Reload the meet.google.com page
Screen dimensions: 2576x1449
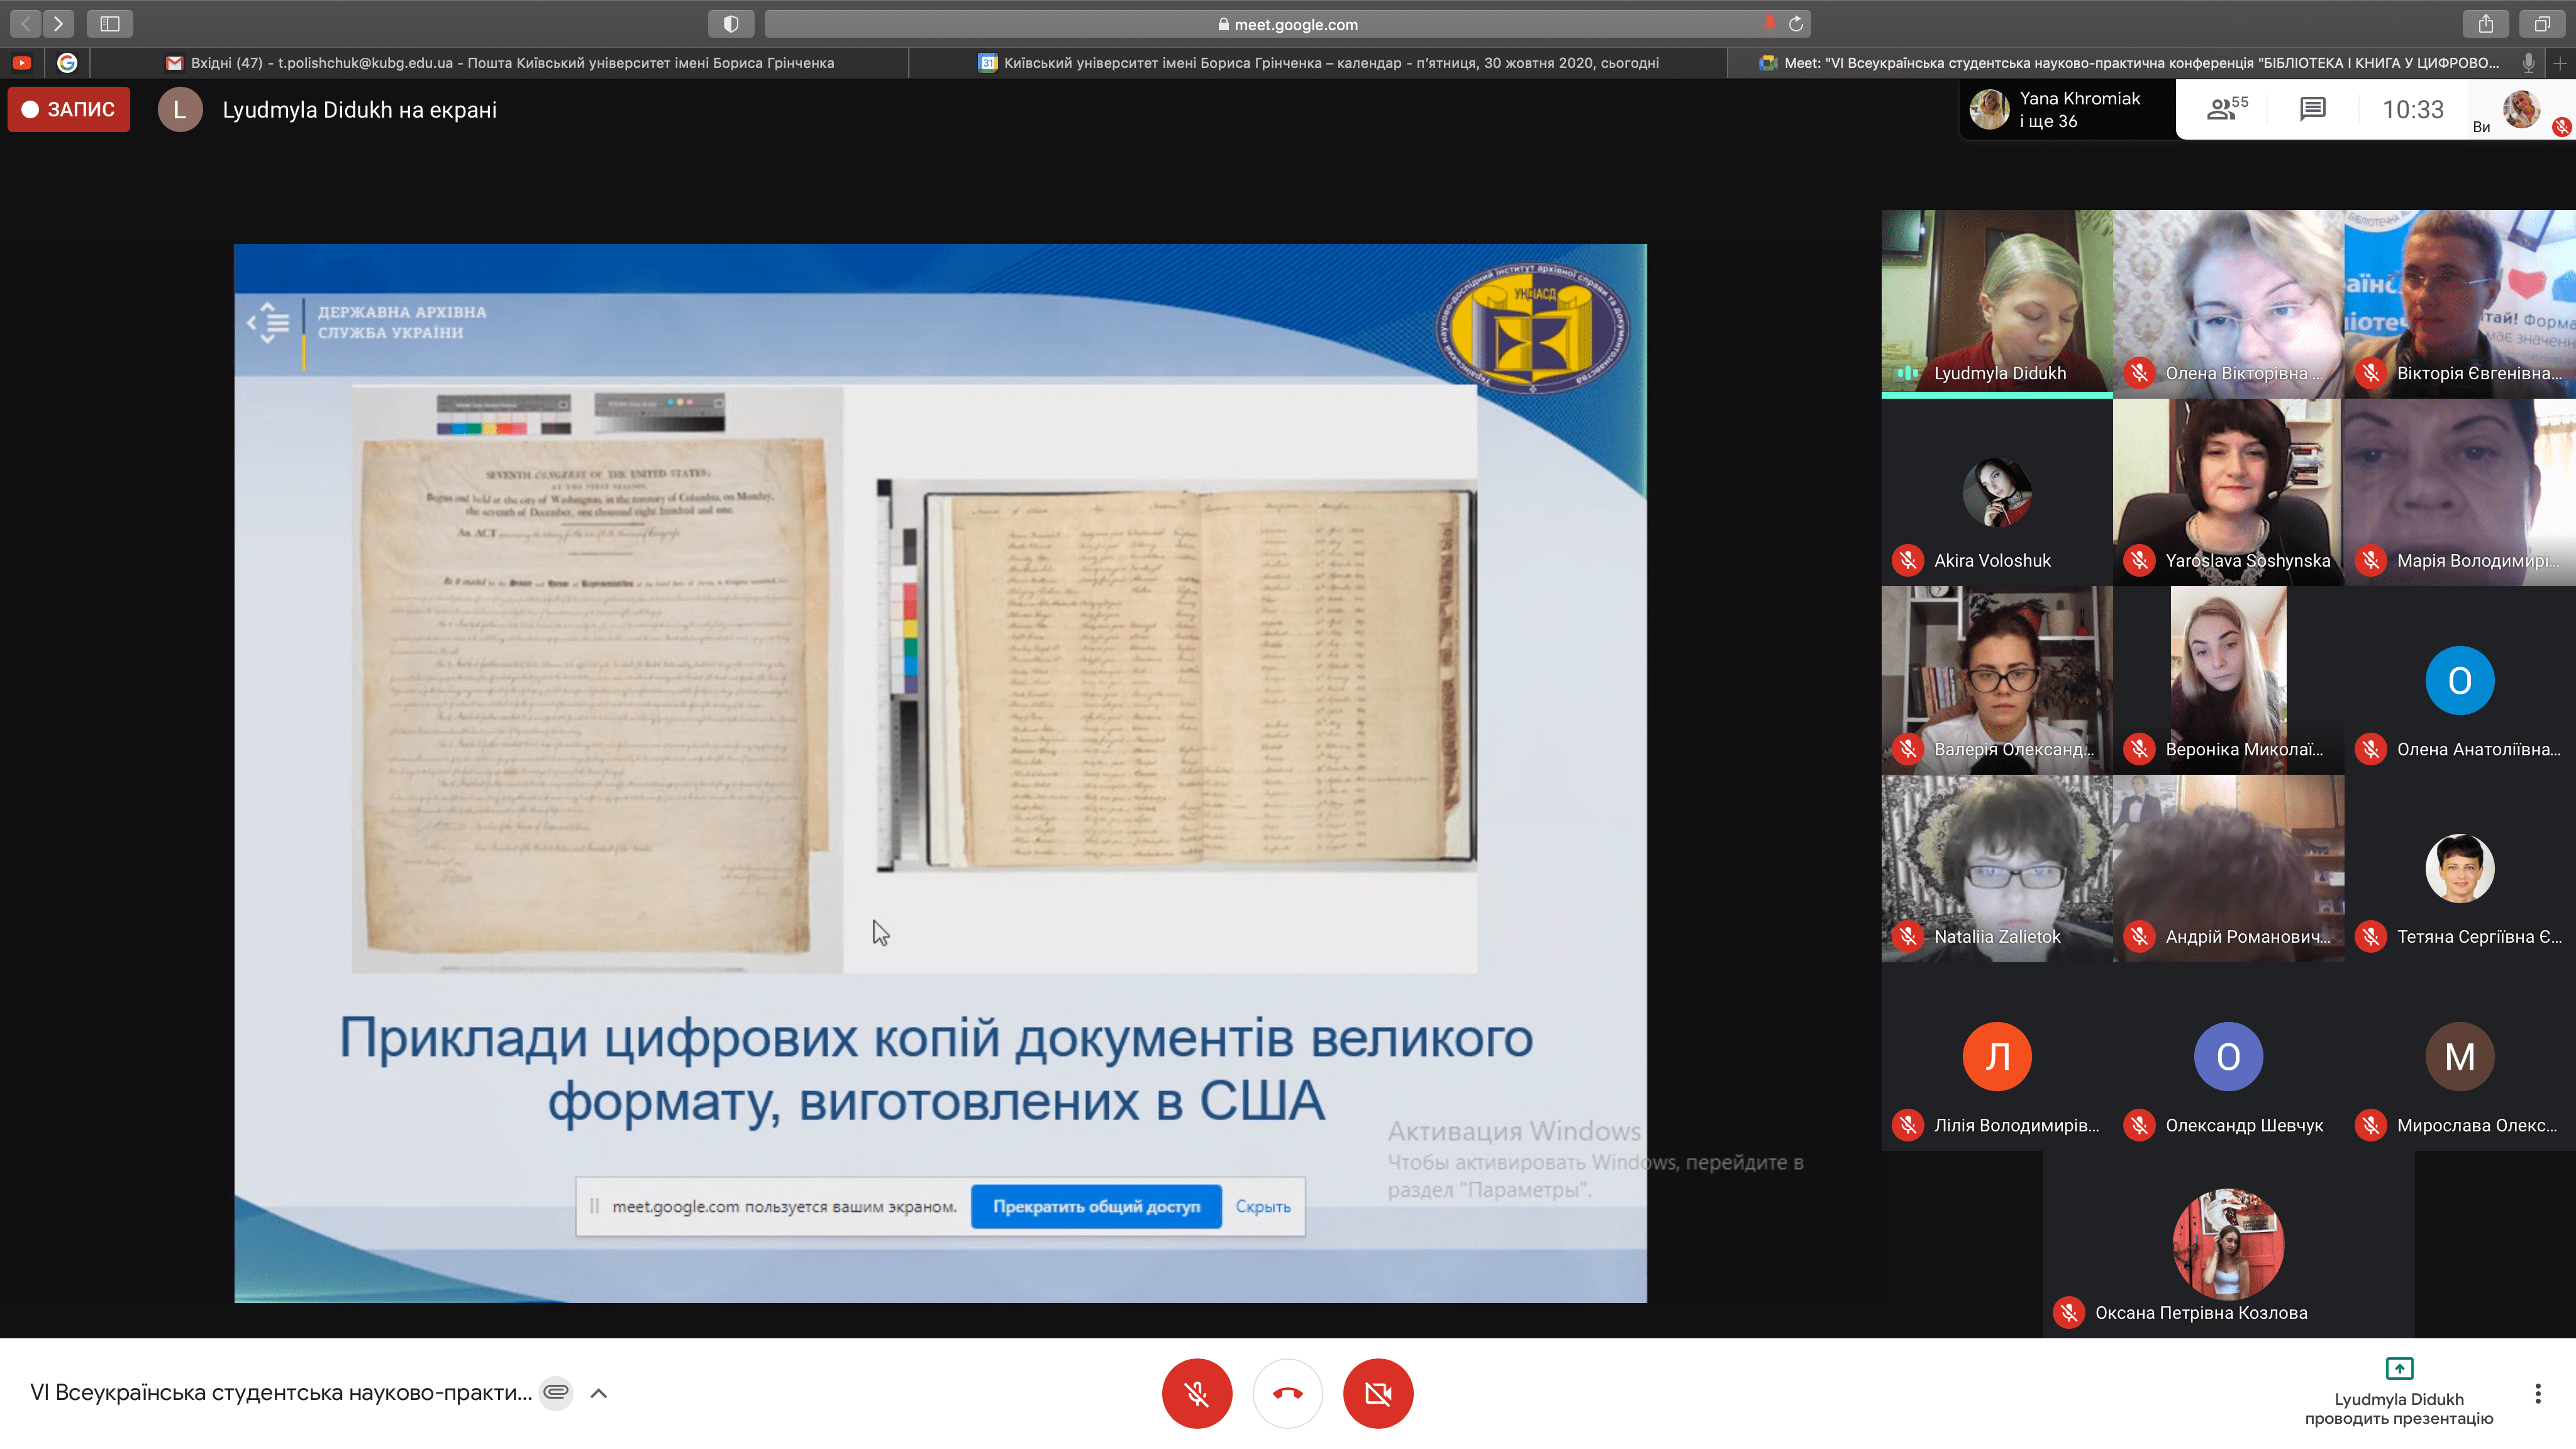pyautogui.click(x=1796, y=24)
